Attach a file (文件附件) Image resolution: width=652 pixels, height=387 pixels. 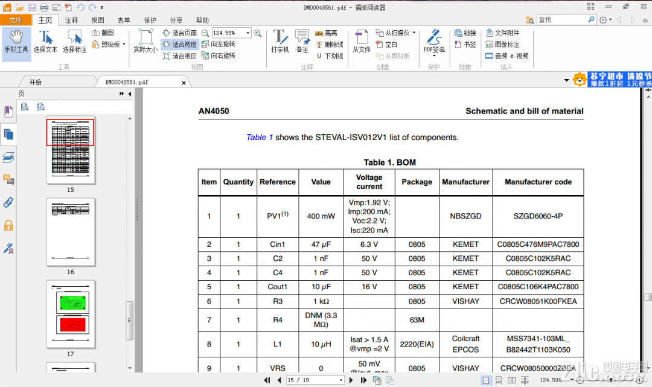pyautogui.click(x=502, y=33)
